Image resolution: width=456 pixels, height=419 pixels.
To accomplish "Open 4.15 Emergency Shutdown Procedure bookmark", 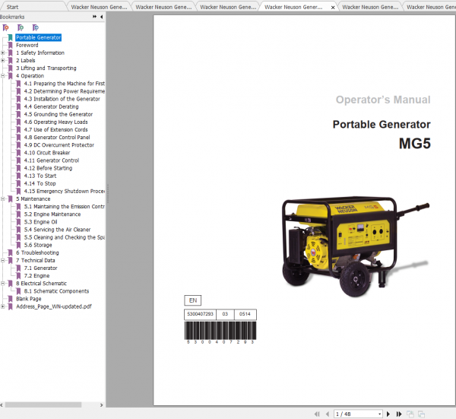I will pyautogui.click(x=65, y=191).
